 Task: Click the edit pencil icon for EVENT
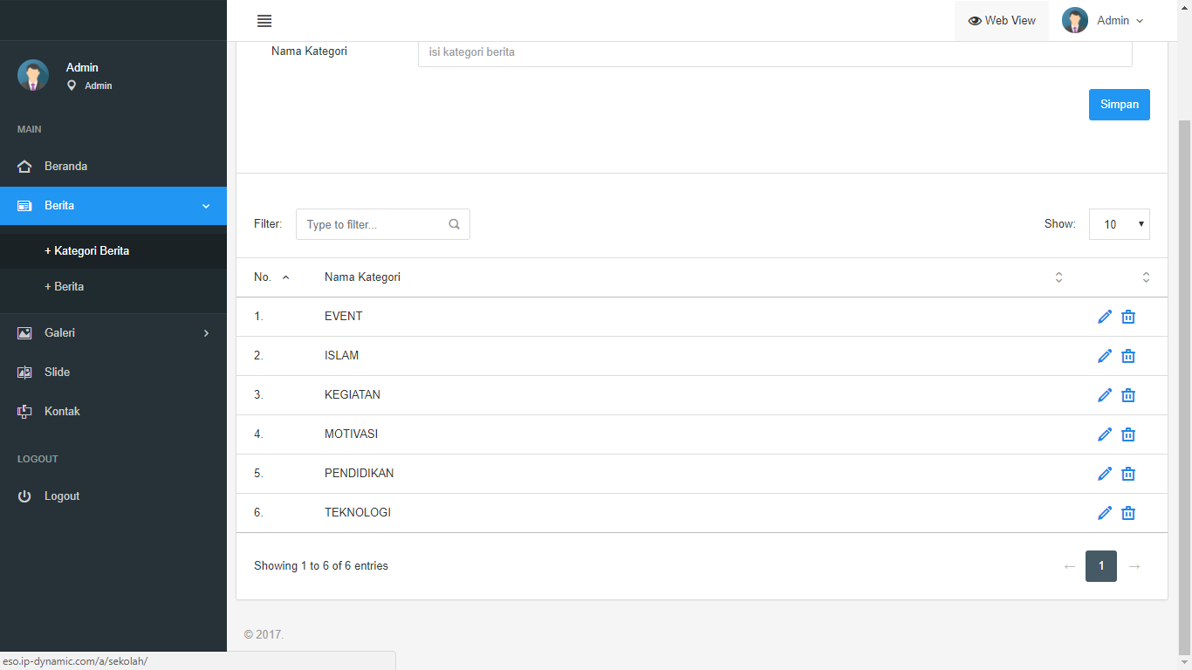click(1105, 317)
